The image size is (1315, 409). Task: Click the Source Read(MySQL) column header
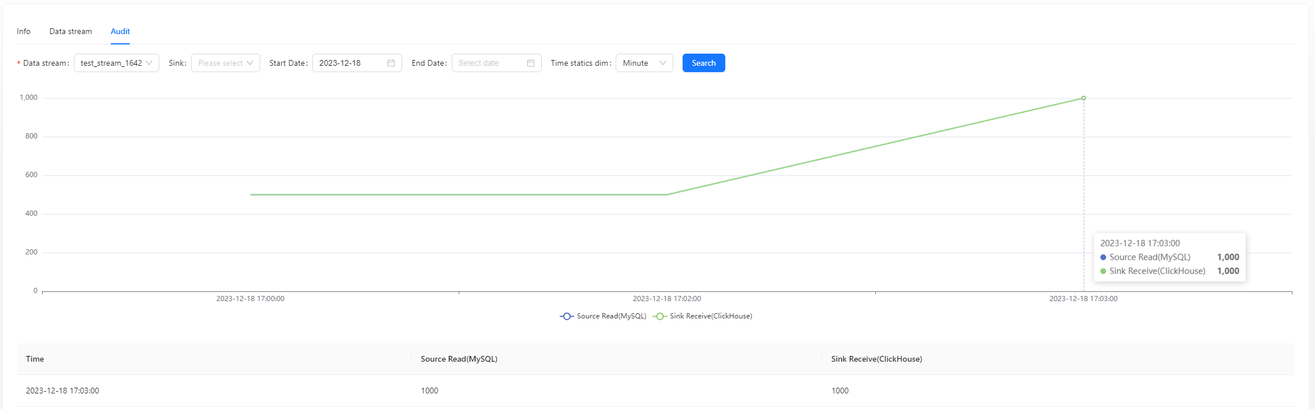click(x=459, y=359)
